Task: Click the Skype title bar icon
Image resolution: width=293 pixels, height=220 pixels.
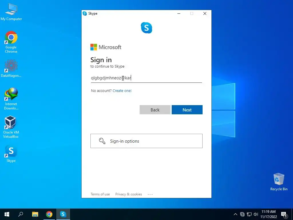Action: [x=85, y=13]
